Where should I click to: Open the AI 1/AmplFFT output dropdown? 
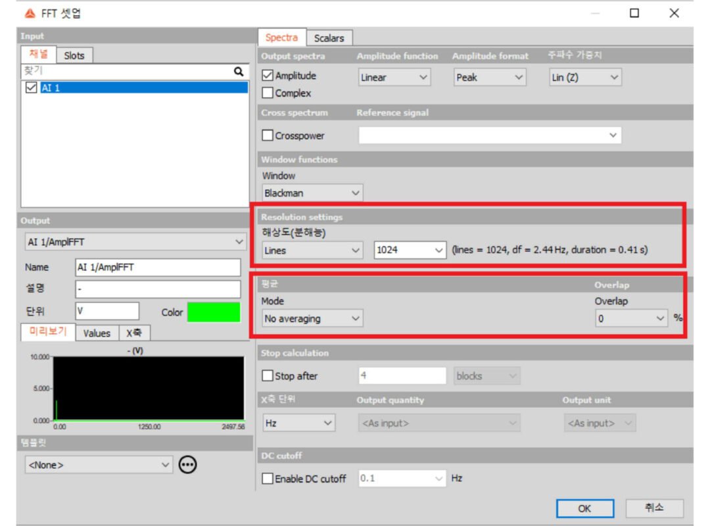pos(135,242)
